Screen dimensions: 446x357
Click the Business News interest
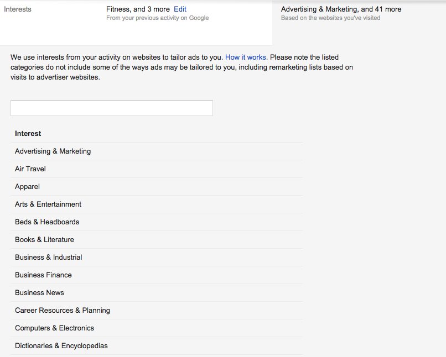pos(39,293)
